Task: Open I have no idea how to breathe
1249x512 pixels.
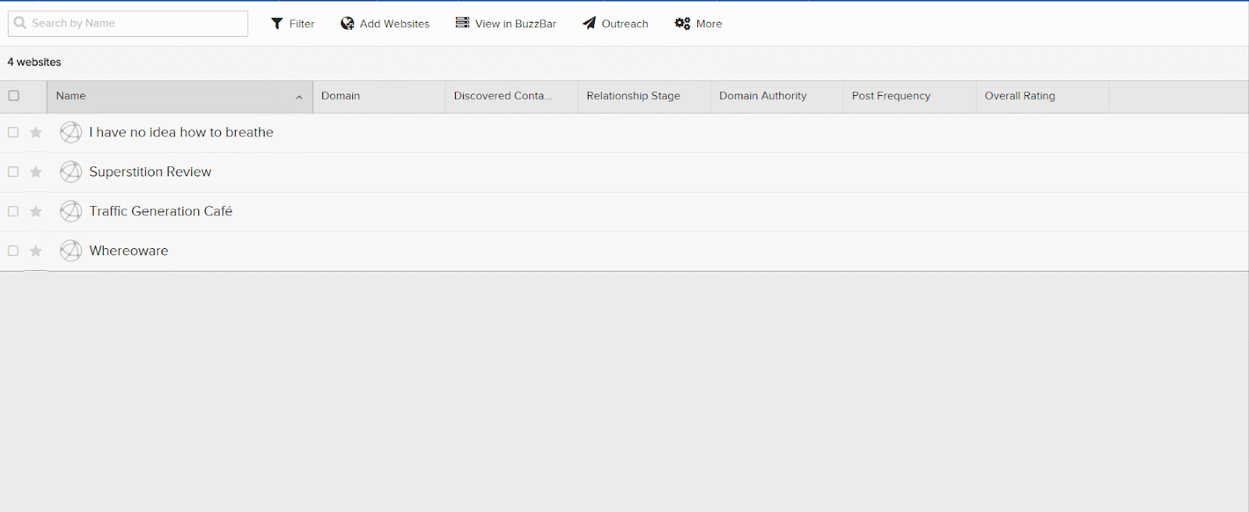Action: pyautogui.click(x=181, y=133)
